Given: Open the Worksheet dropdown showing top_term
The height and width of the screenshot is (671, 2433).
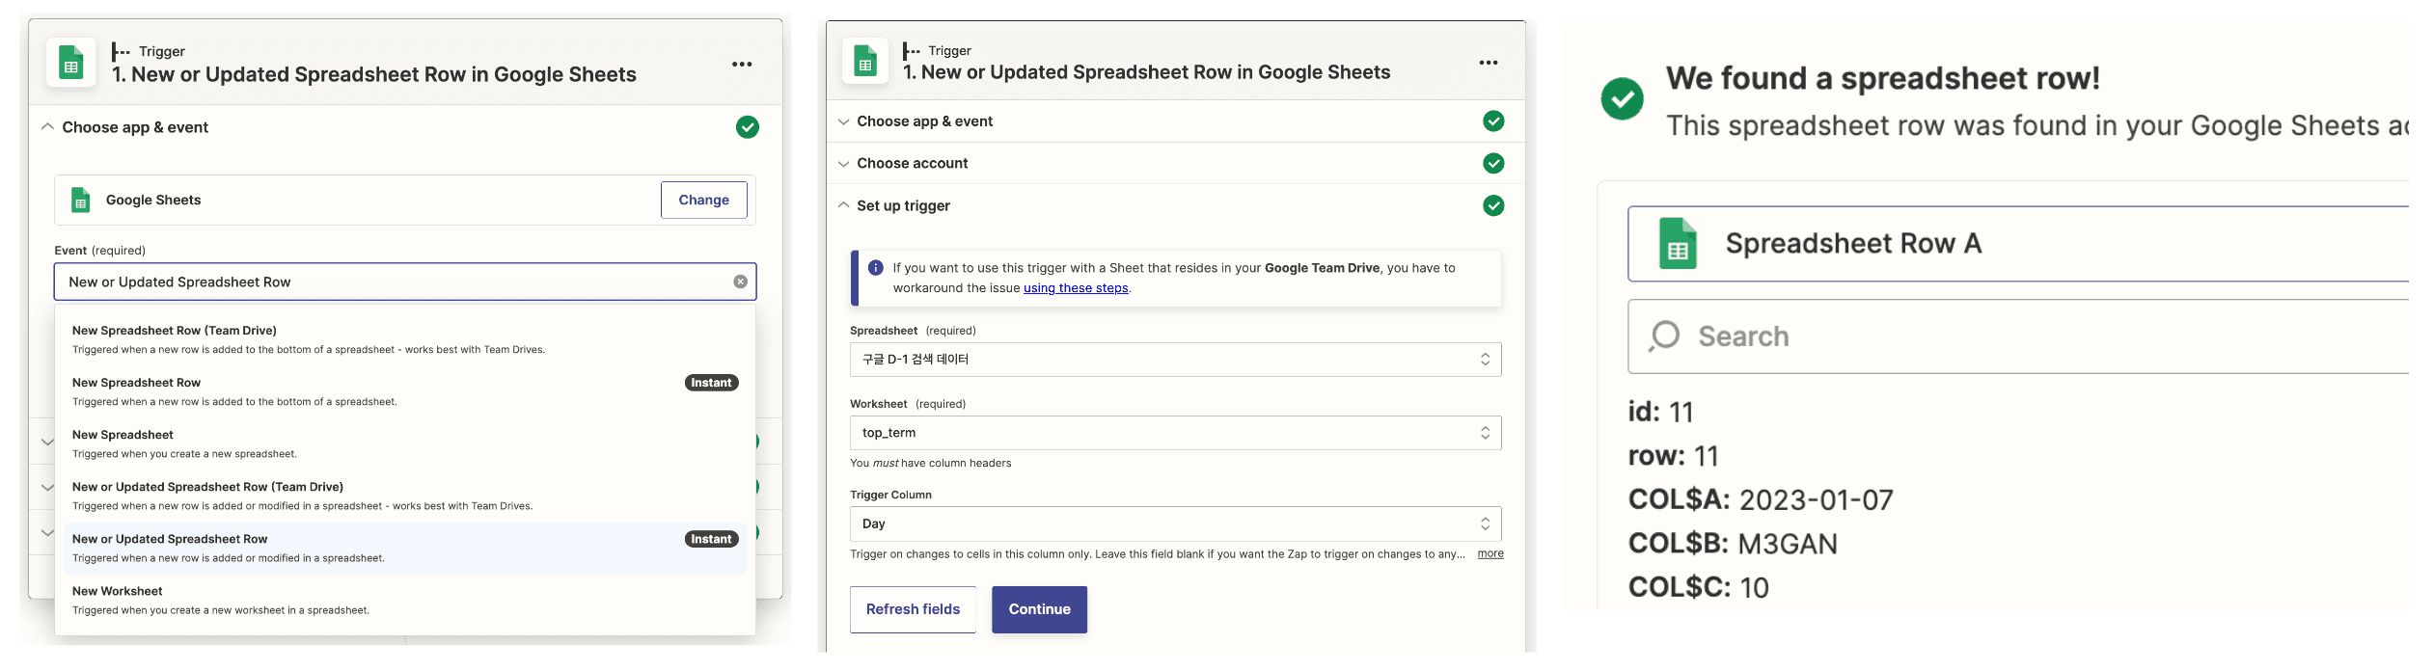Looking at the screenshot, I should (x=1175, y=433).
